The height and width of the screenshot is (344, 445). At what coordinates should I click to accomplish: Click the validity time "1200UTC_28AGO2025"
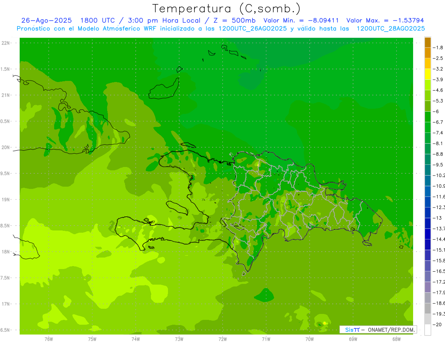[x=390, y=29]
